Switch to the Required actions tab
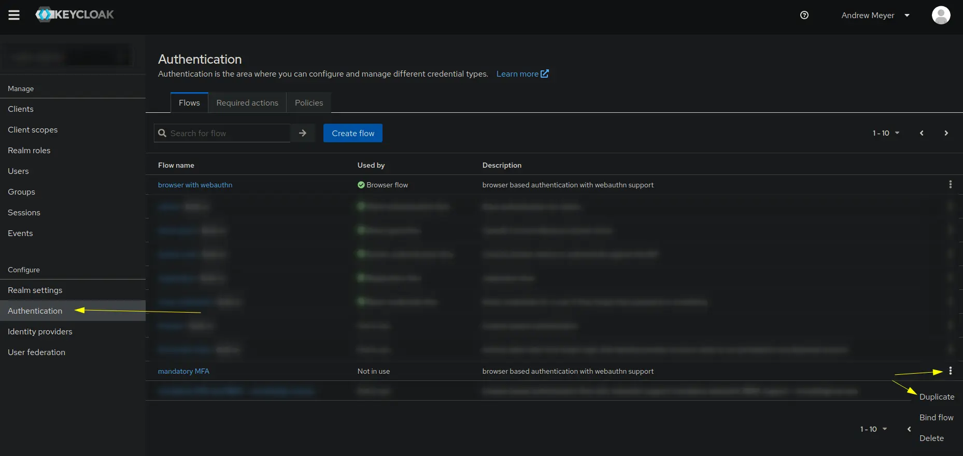This screenshot has width=963, height=456. point(247,102)
